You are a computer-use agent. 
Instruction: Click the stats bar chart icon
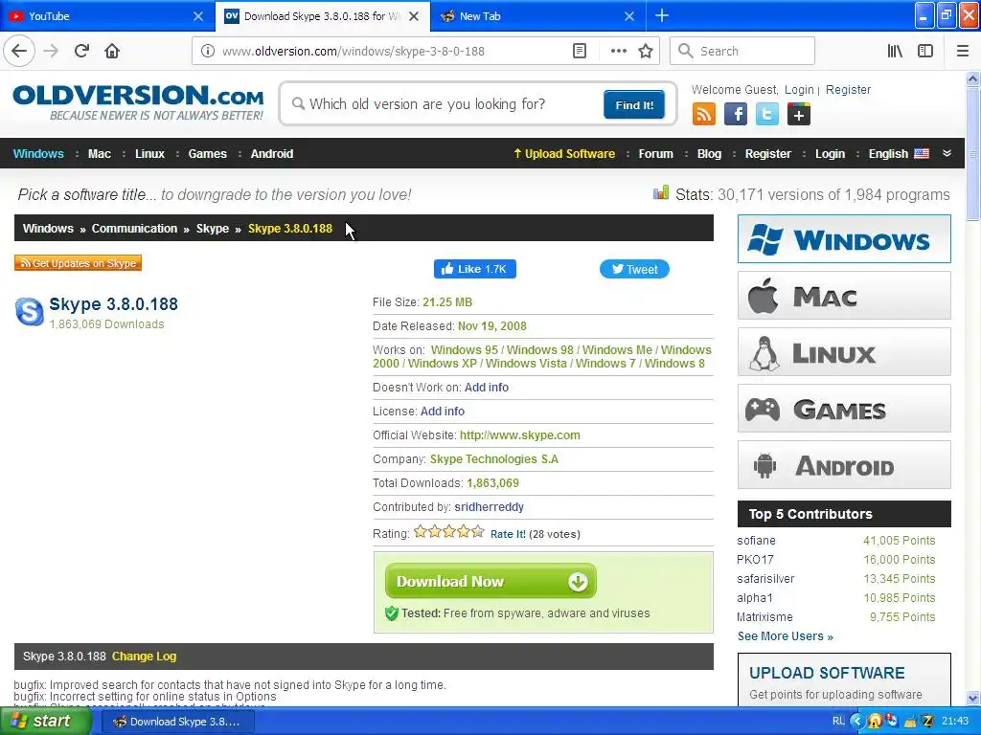(661, 192)
